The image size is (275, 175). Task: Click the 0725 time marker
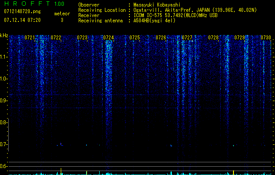(x=135, y=37)
